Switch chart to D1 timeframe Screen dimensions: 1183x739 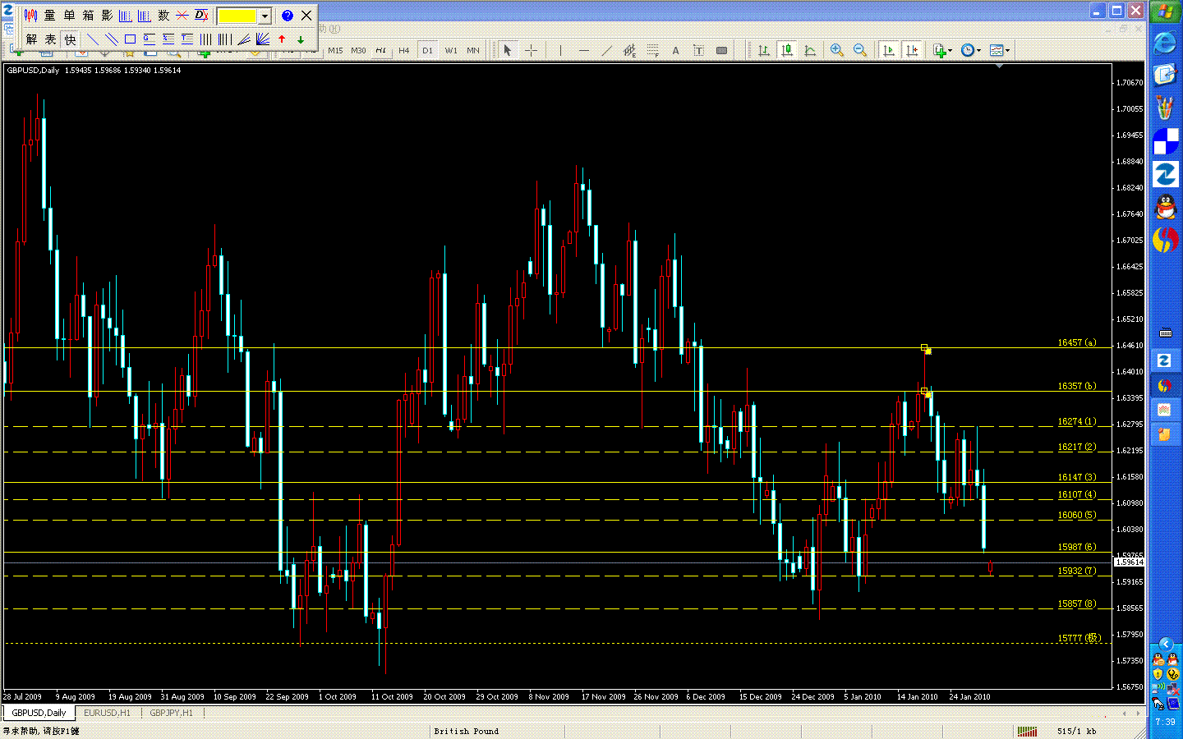pos(427,51)
